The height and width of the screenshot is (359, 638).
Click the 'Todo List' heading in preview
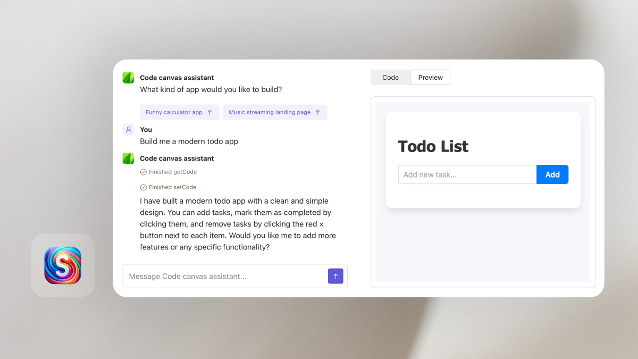point(433,146)
